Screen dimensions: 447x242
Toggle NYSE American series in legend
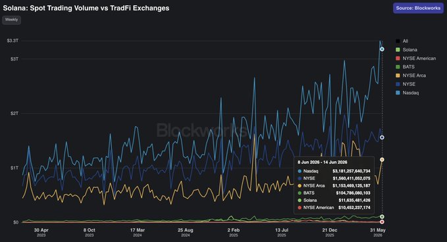(x=415, y=59)
